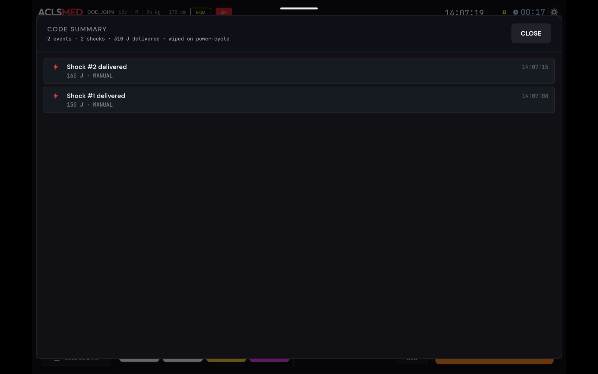Screen dimensions: 598x374
Task: Select the Shock #1 delivered event row
Action: [x=299, y=100]
